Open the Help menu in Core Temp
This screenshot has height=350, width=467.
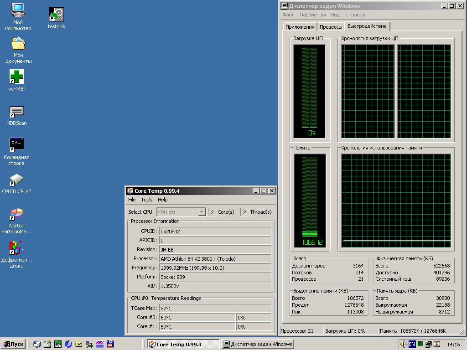[163, 200]
